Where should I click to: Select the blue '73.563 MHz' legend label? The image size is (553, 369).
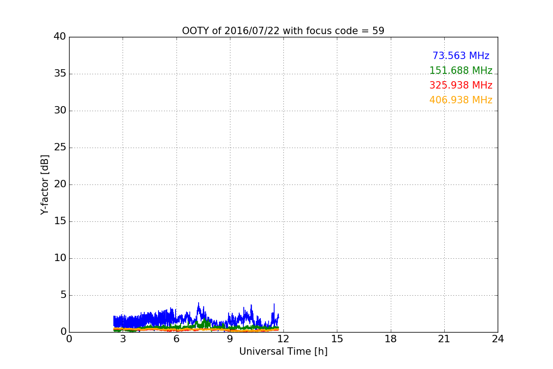tap(461, 56)
